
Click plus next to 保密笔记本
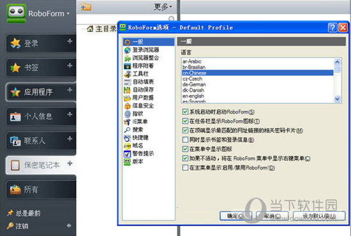point(70,163)
